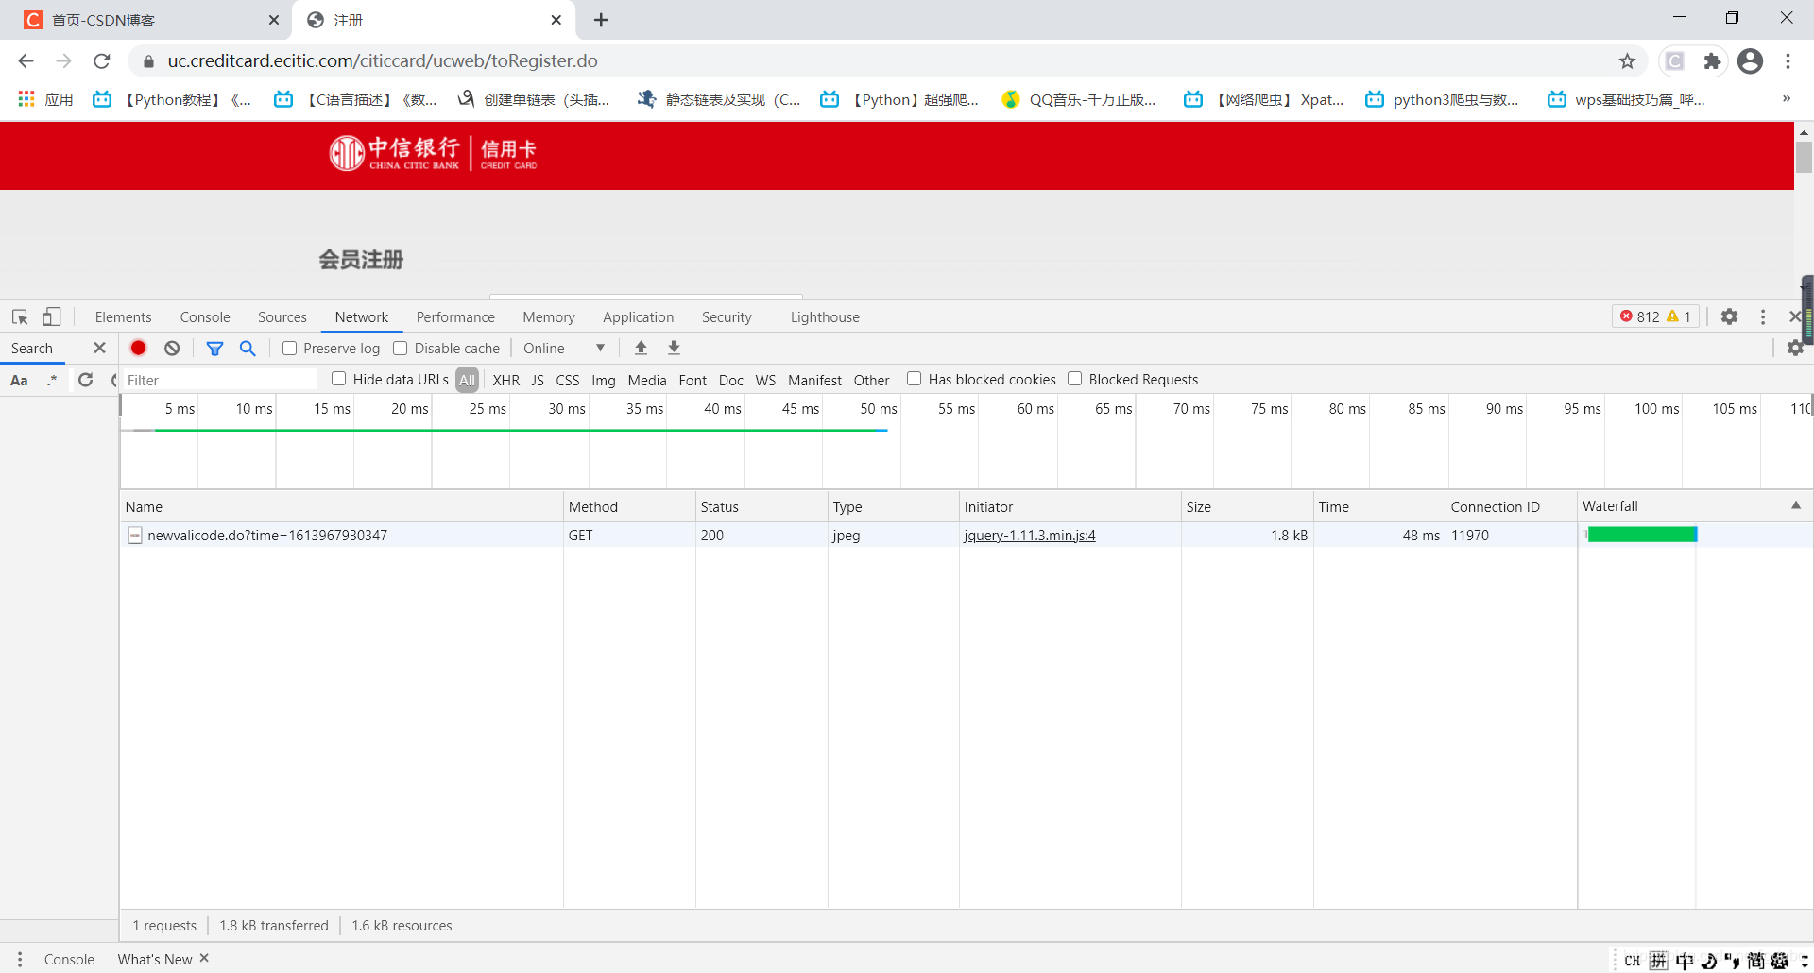Viewport: 1814px width, 973px height.
Task: Focus the network Filter input field
Action: [x=220, y=380]
